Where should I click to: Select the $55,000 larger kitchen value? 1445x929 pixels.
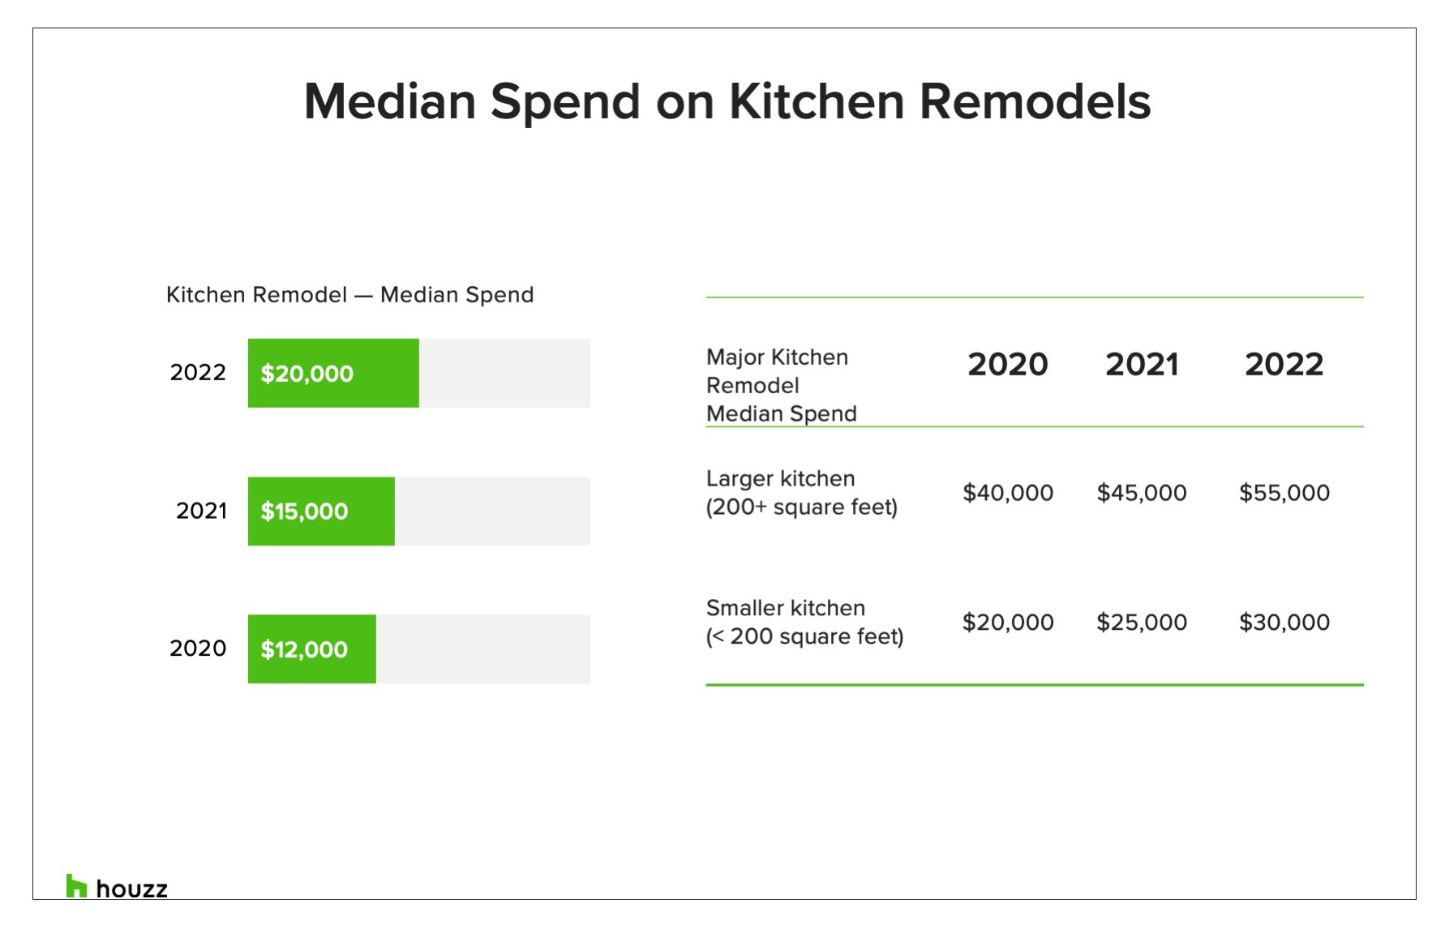pyautogui.click(x=1284, y=492)
